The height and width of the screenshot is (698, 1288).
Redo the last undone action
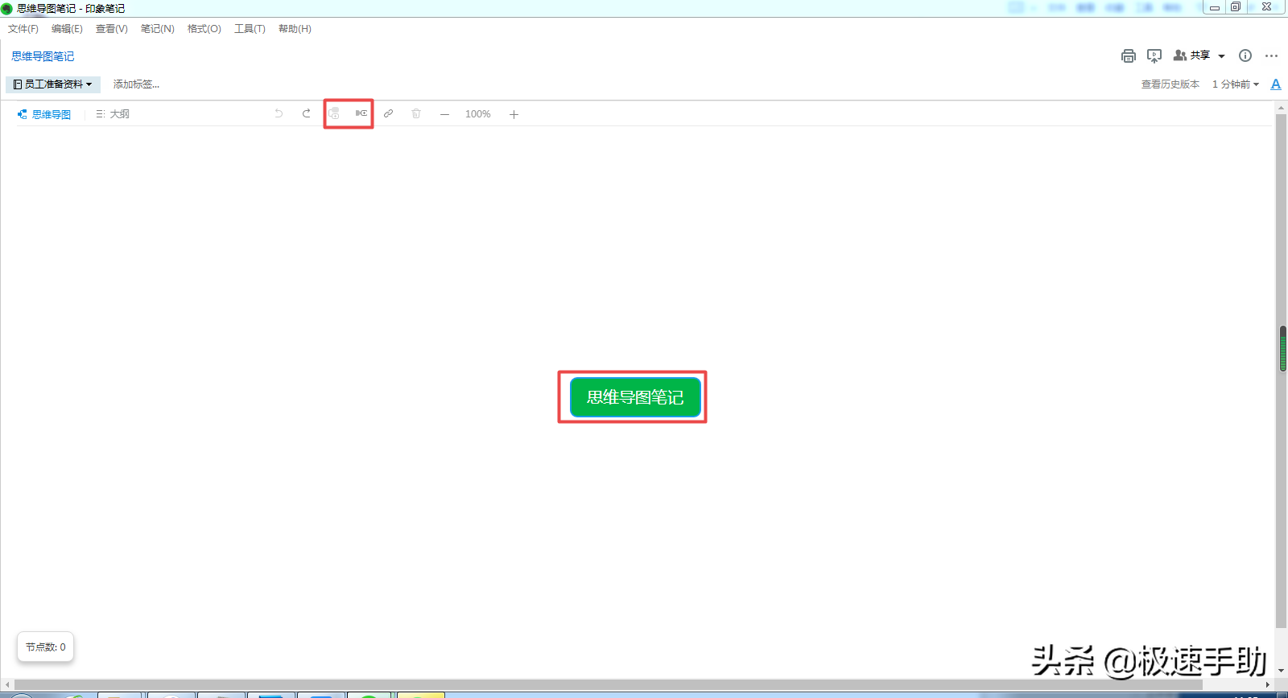[307, 113]
